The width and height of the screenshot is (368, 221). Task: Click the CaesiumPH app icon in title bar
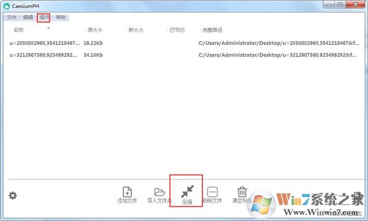[7, 6]
